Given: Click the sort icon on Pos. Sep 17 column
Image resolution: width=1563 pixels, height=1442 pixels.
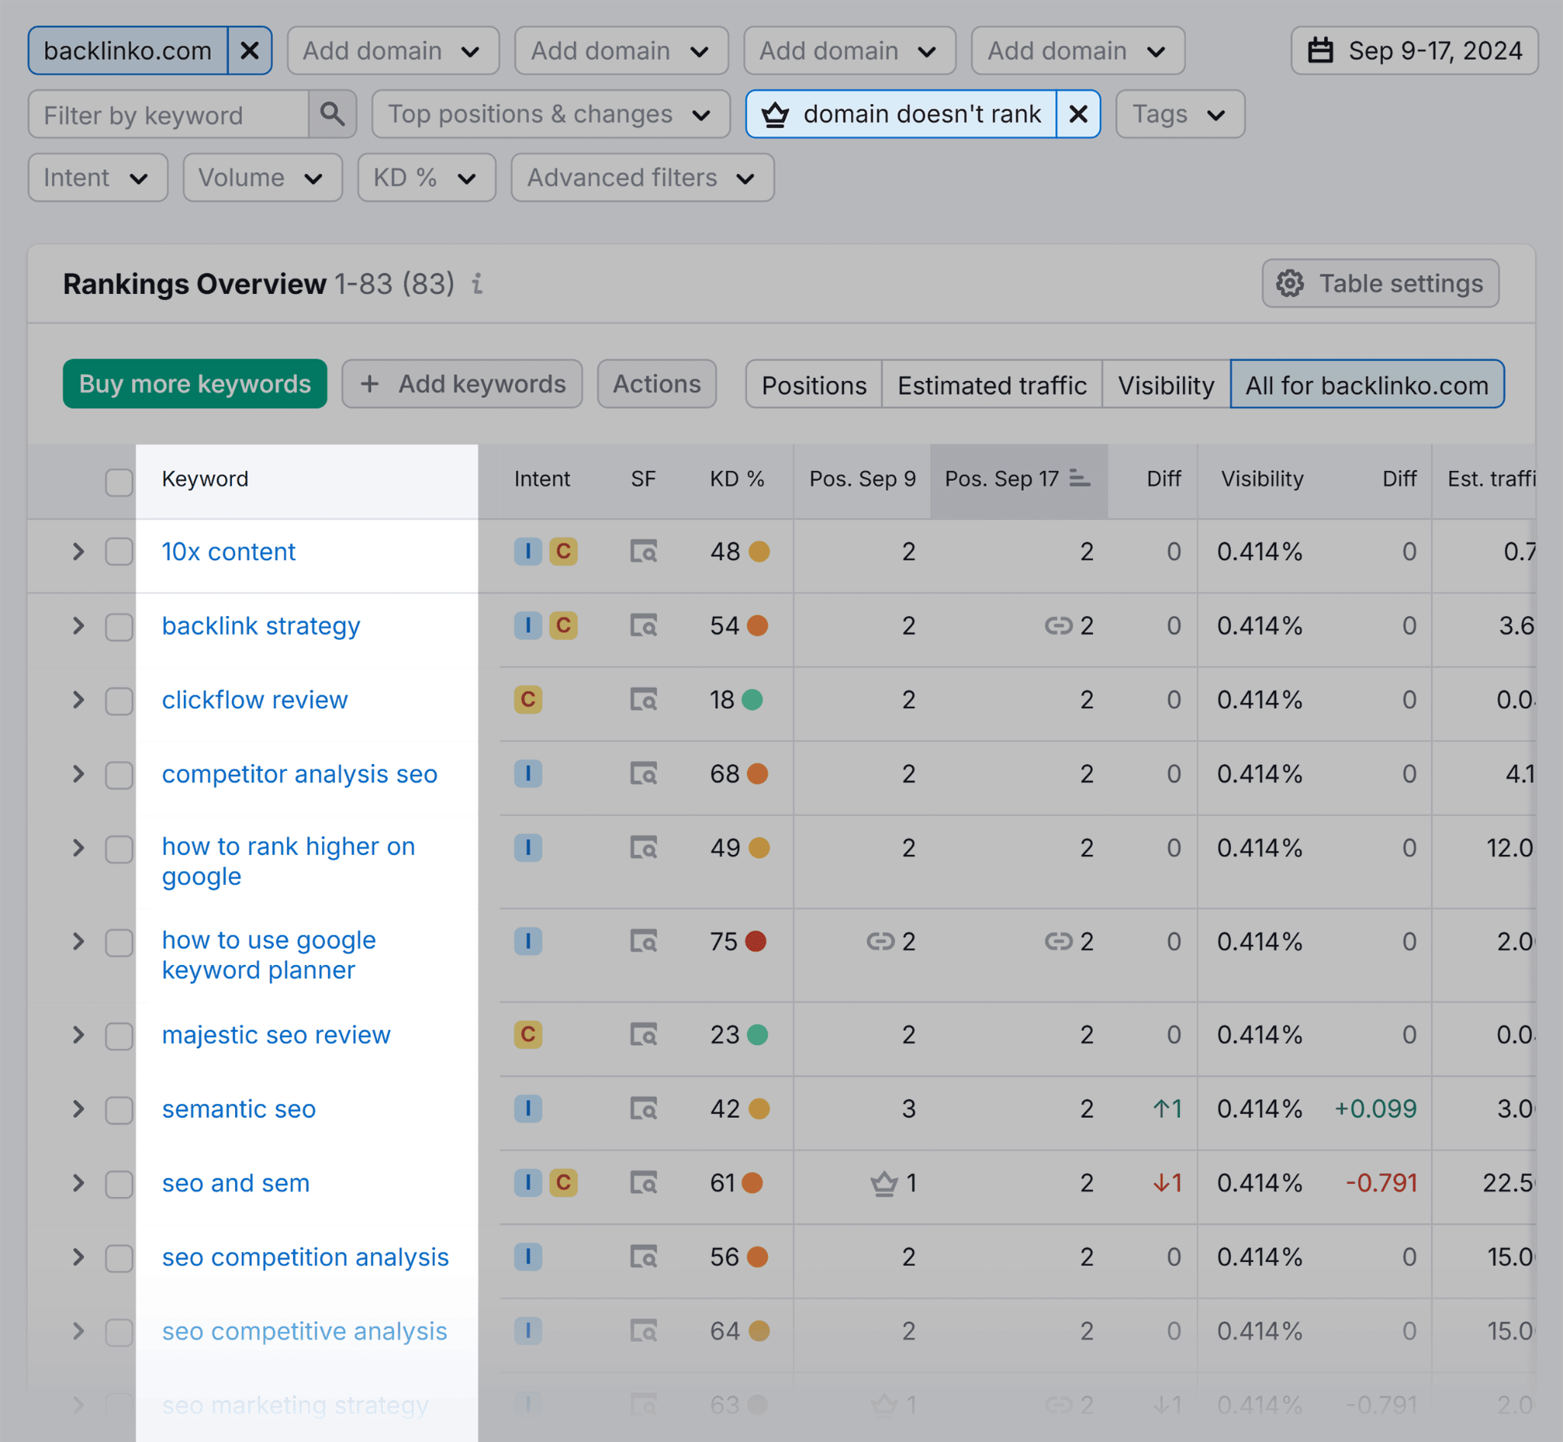Looking at the screenshot, I should point(1078,480).
